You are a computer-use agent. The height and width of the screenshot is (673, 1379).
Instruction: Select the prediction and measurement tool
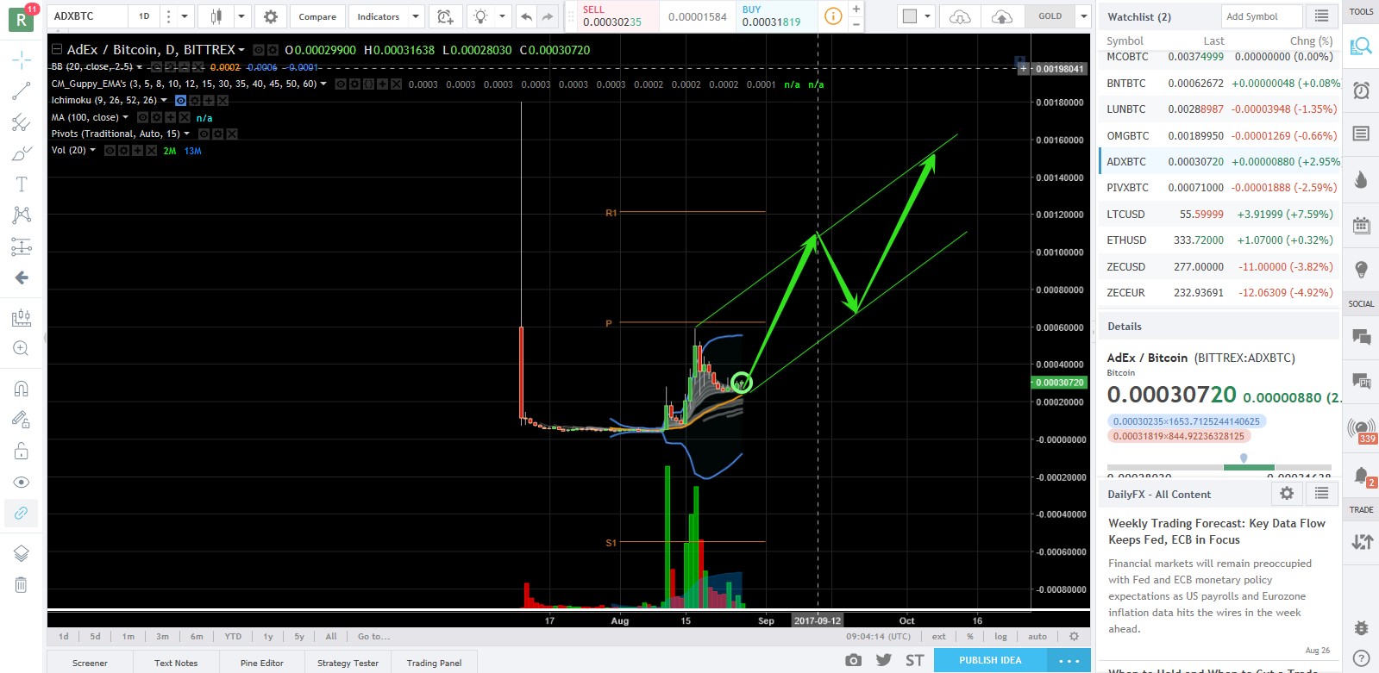tap(22, 247)
